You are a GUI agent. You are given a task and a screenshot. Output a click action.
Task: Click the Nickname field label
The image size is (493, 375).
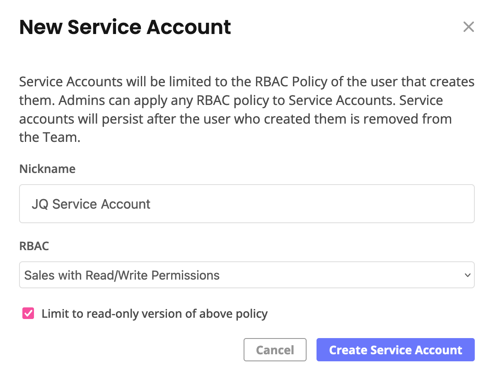click(47, 169)
